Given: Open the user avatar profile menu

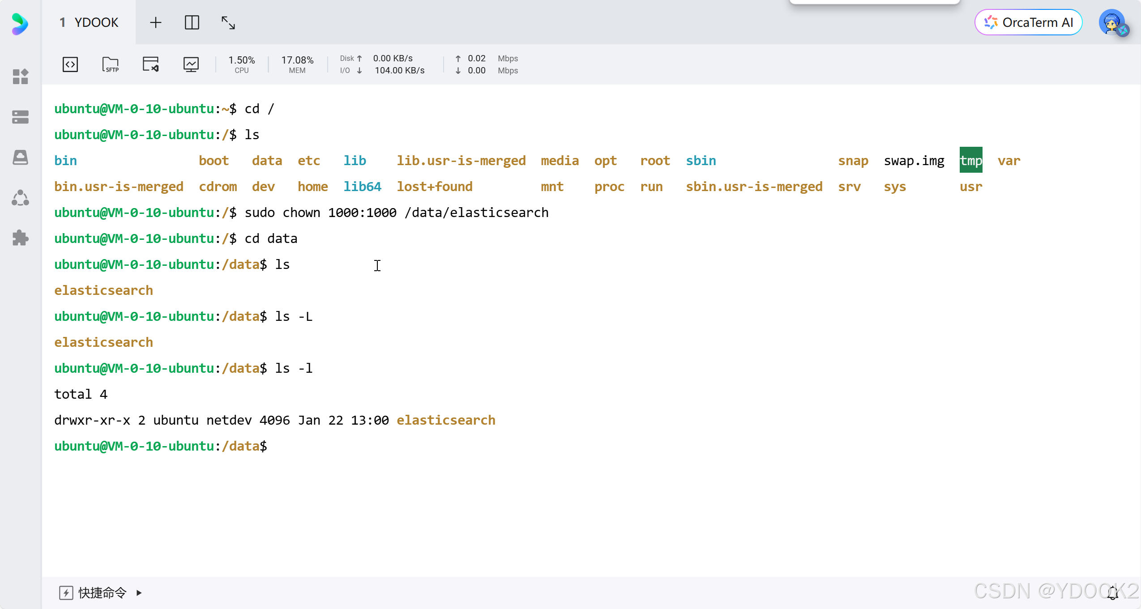Looking at the screenshot, I should (x=1112, y=22).
